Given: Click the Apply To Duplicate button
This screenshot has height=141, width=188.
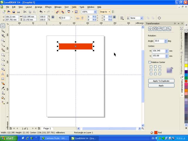Looking at the screenshot, I should tap(161, 81).
